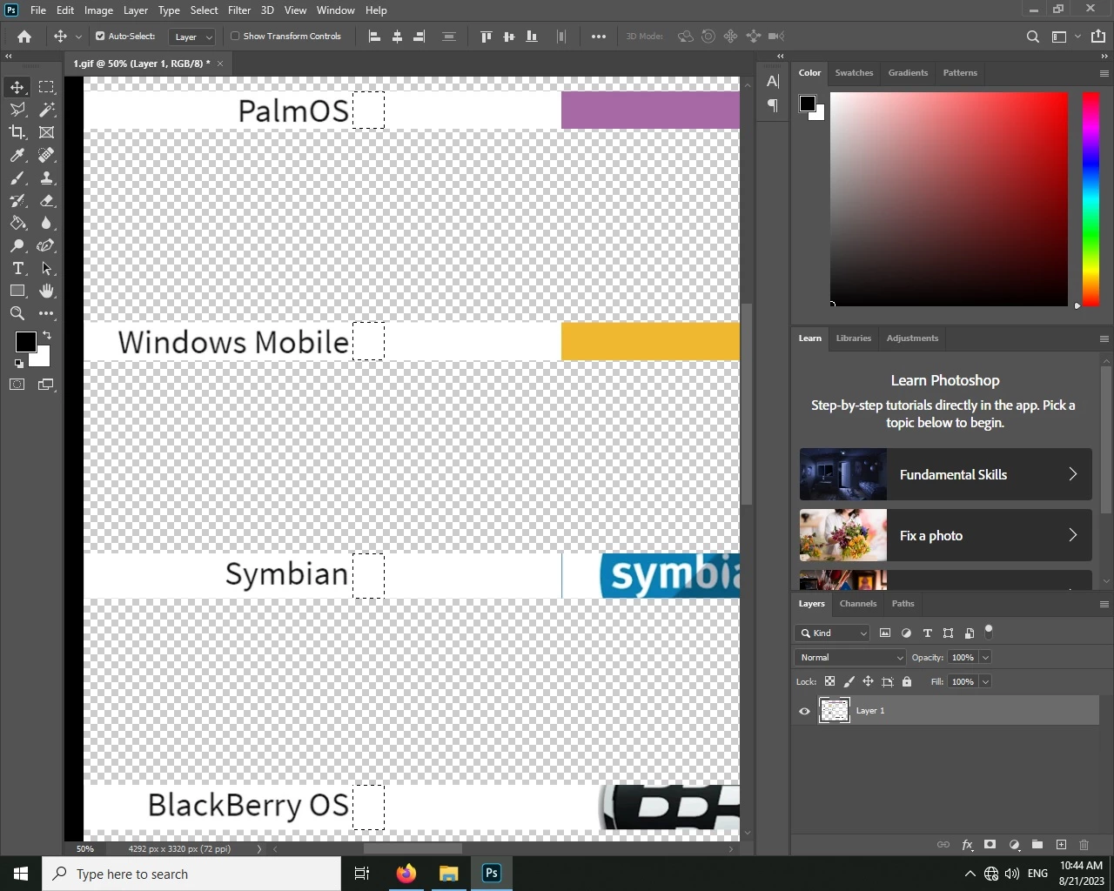
Task: Select the Move tool
Action: (x=17, y=87)
